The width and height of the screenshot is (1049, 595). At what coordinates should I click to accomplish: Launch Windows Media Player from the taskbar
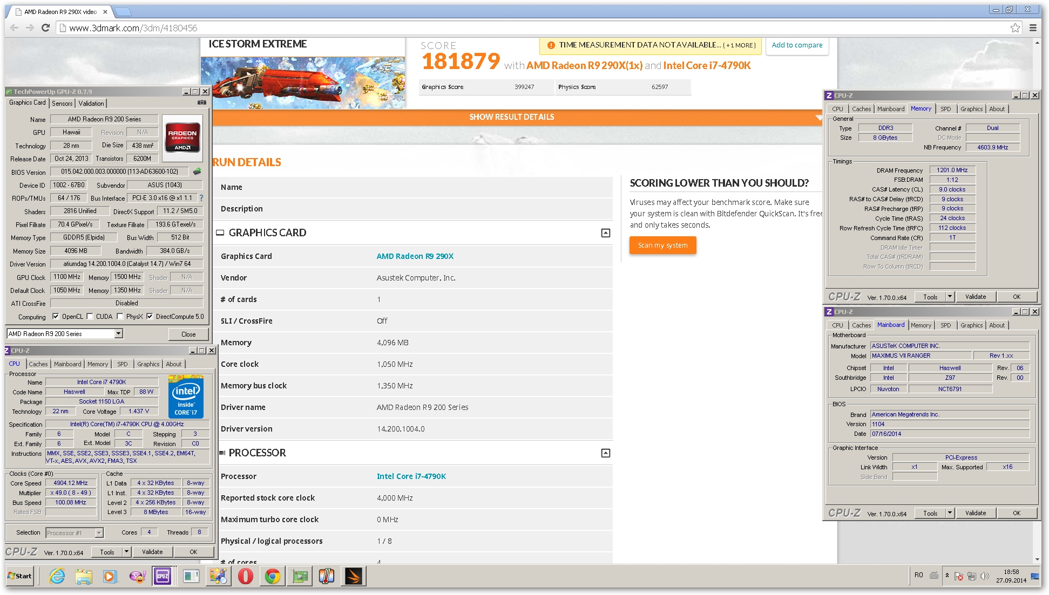pos(110,576)
